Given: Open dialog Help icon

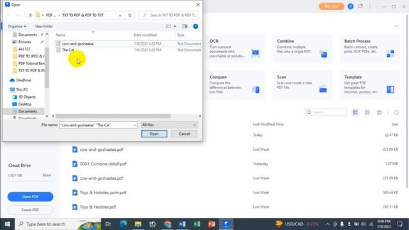Looking at the screenshot, I should (x=196, y=26).
